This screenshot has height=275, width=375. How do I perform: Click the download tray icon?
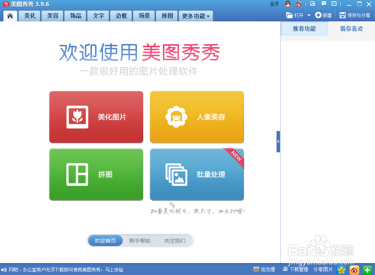[285, 269]
